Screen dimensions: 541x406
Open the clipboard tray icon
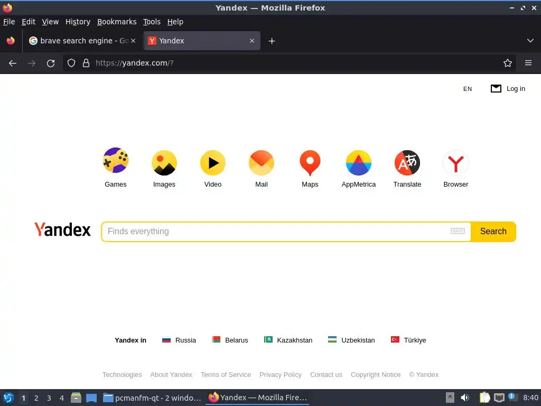point(484,398)
